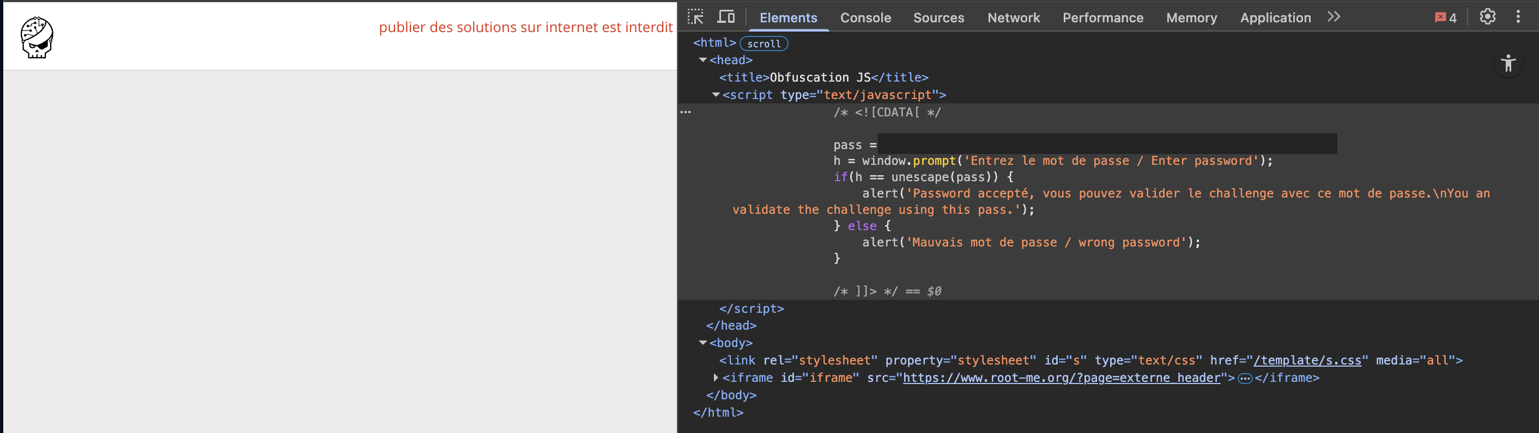Toggle the device toolbar icon
Image resolution: width=1539 pixels, height=433 pixels.
(726, 17)
